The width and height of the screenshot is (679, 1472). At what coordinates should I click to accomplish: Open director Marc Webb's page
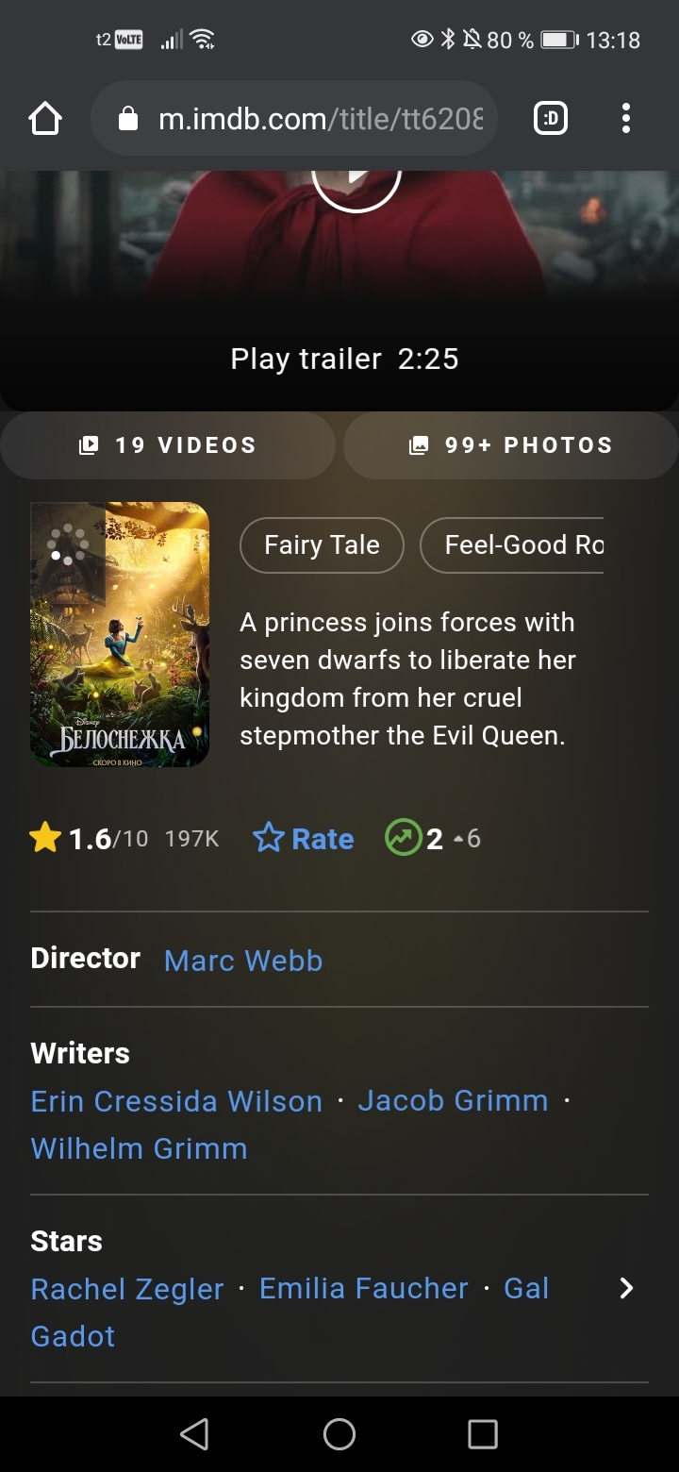(x=243, y=961)
